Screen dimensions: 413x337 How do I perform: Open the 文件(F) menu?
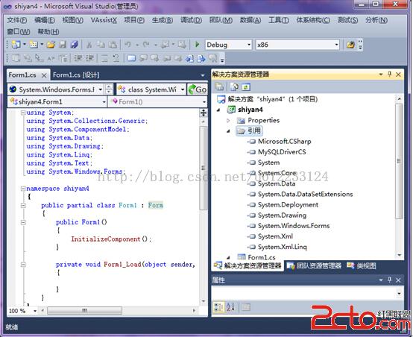click(x=16, y=20)
